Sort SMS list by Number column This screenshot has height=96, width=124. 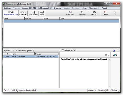[34, 18]
